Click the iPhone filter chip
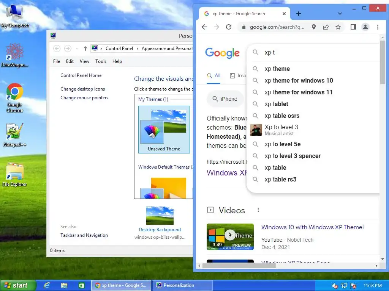This screenshot has width=389, height=291. [225, 99]
